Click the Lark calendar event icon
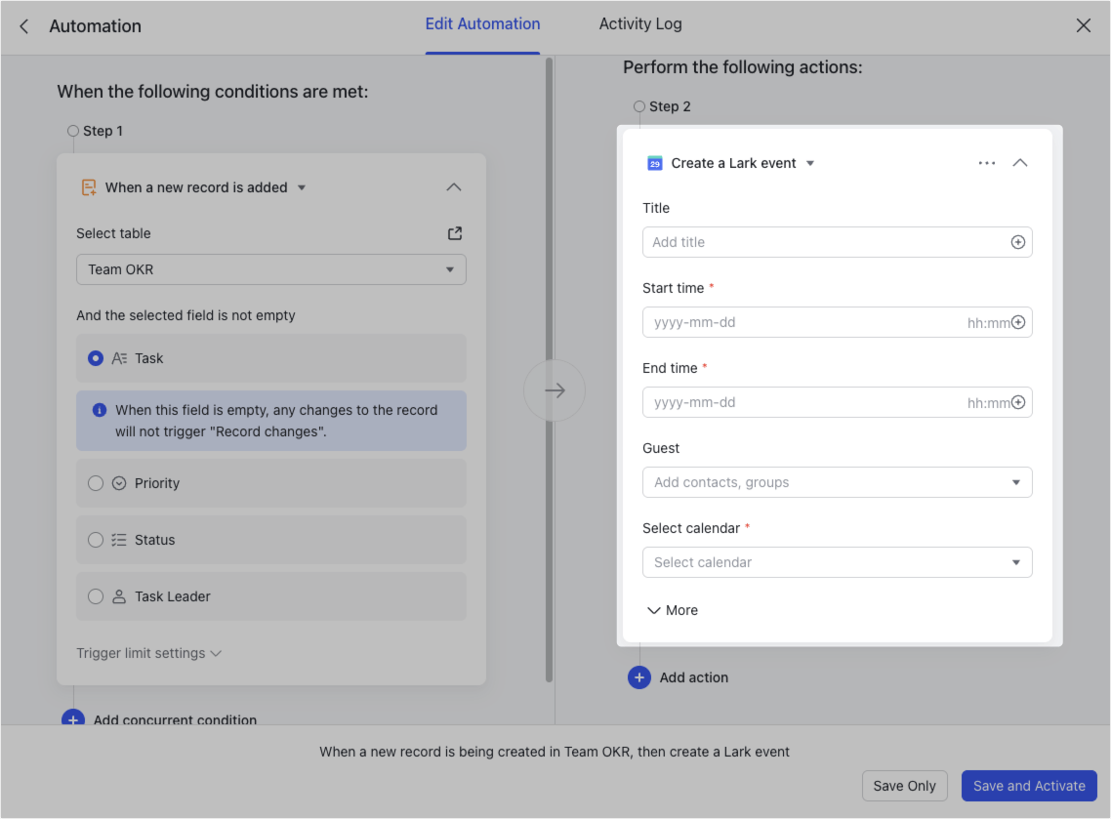1111x819 pixels. pos(655,164)
